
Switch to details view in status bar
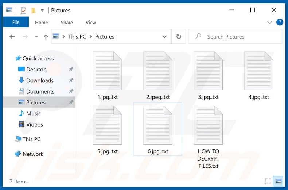point(268,181)
